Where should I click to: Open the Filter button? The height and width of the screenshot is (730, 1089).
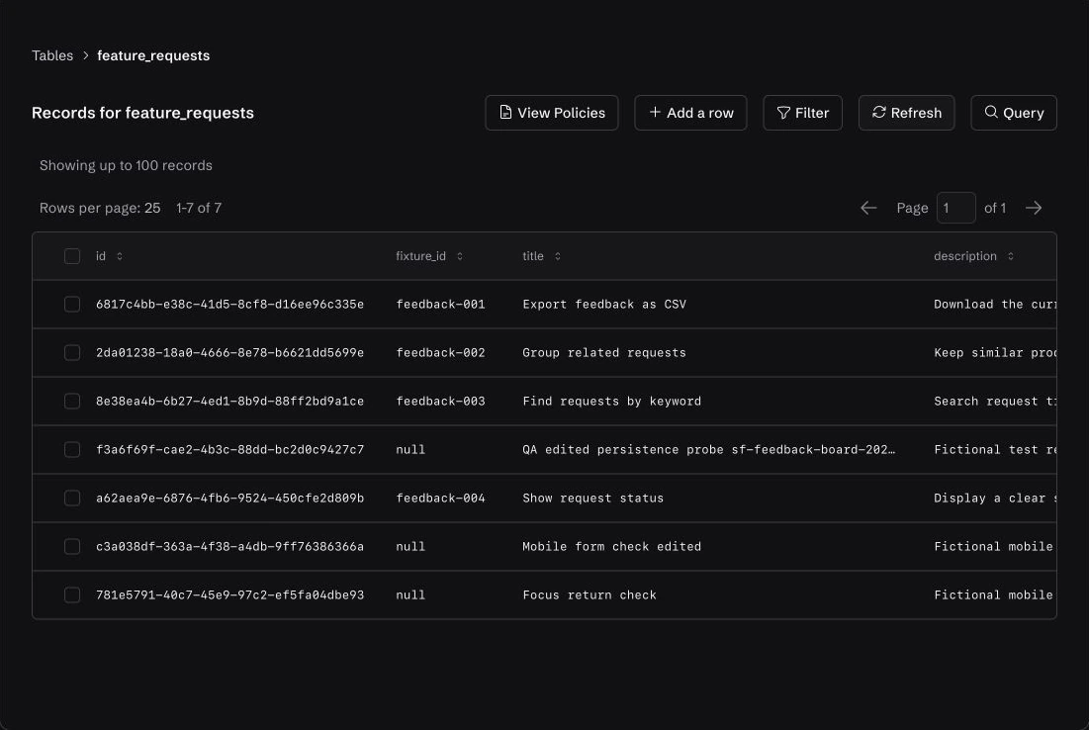pyautogui.click(x=802, y=113)
